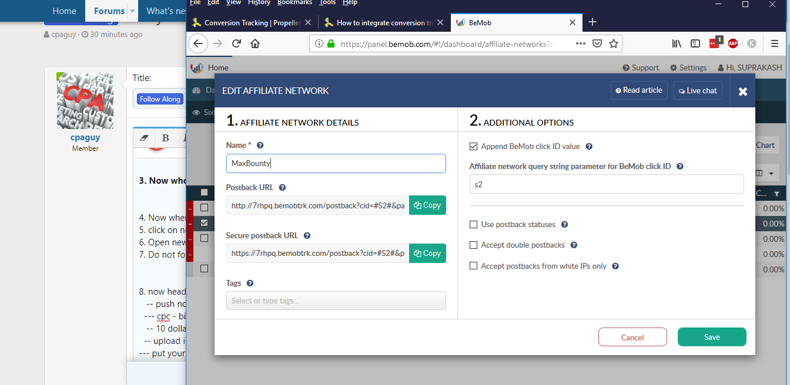The height and width of the screenshot is (385, 790).
Task: Toggle select-all checkbox in table header
Action: coord(204,192)
